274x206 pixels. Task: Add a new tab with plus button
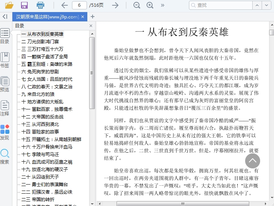pyautogui.click(x=93, y=17)
